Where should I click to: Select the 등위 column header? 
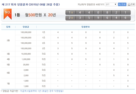click(8, 27)
